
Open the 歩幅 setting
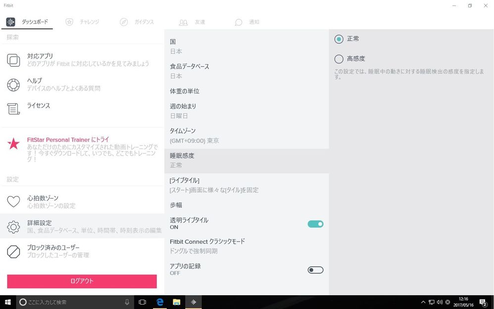pyautogui.click(x=247, y=205)
